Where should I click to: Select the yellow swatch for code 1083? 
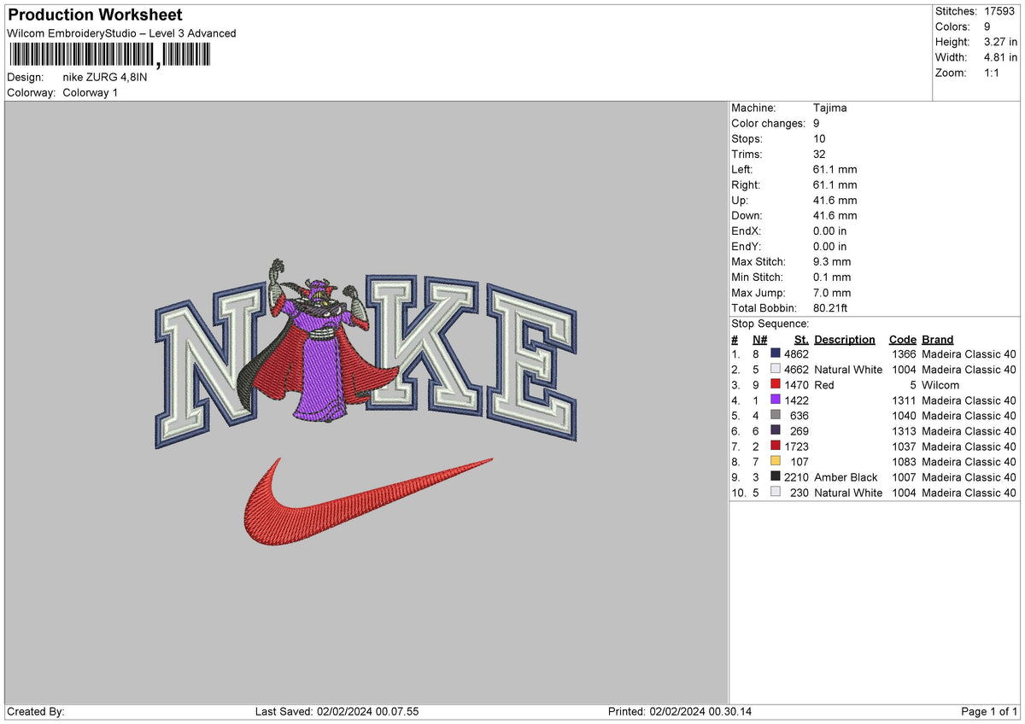pyautogui.click(x=776, y=462)
